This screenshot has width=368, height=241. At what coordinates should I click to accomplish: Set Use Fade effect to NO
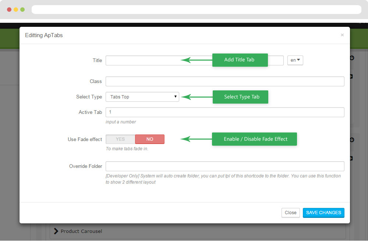point(150,139)
